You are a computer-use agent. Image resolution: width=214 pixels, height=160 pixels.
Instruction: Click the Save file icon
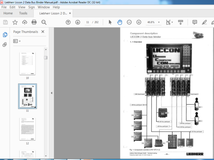[5, 22]
